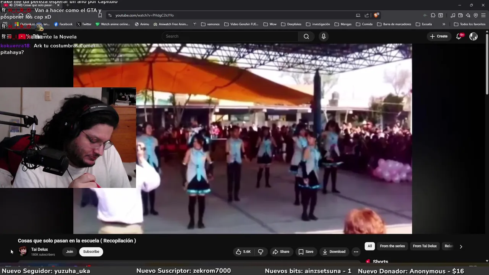Open browser extensions puzzle icon
This screenshot has height=275, width=489.
coord(433,15)
